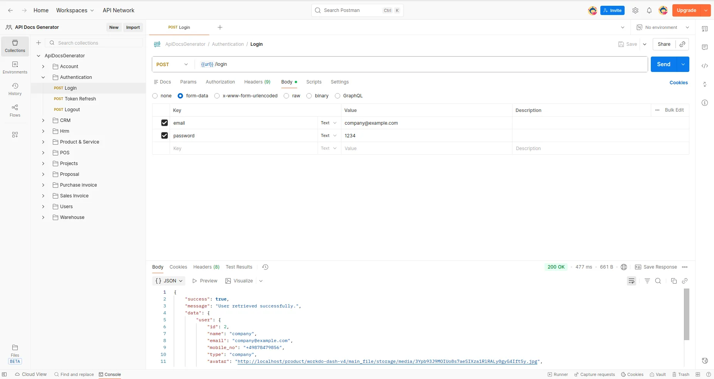Image resolution: width=714 pixels, height=379 pixels.
Task: Open the Test Results response tab
Action: pyautogui.click(x=239, y=267)
